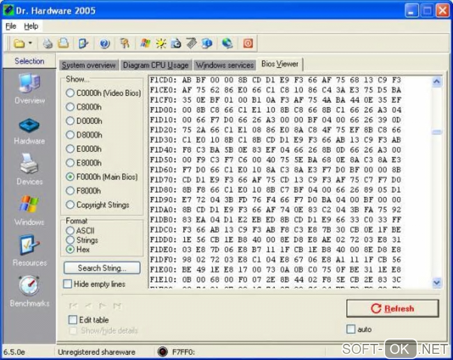Image resolution: width=453 pixels, height=360 pixels.
Task: Open the File menu
Action: coord(11,26)
